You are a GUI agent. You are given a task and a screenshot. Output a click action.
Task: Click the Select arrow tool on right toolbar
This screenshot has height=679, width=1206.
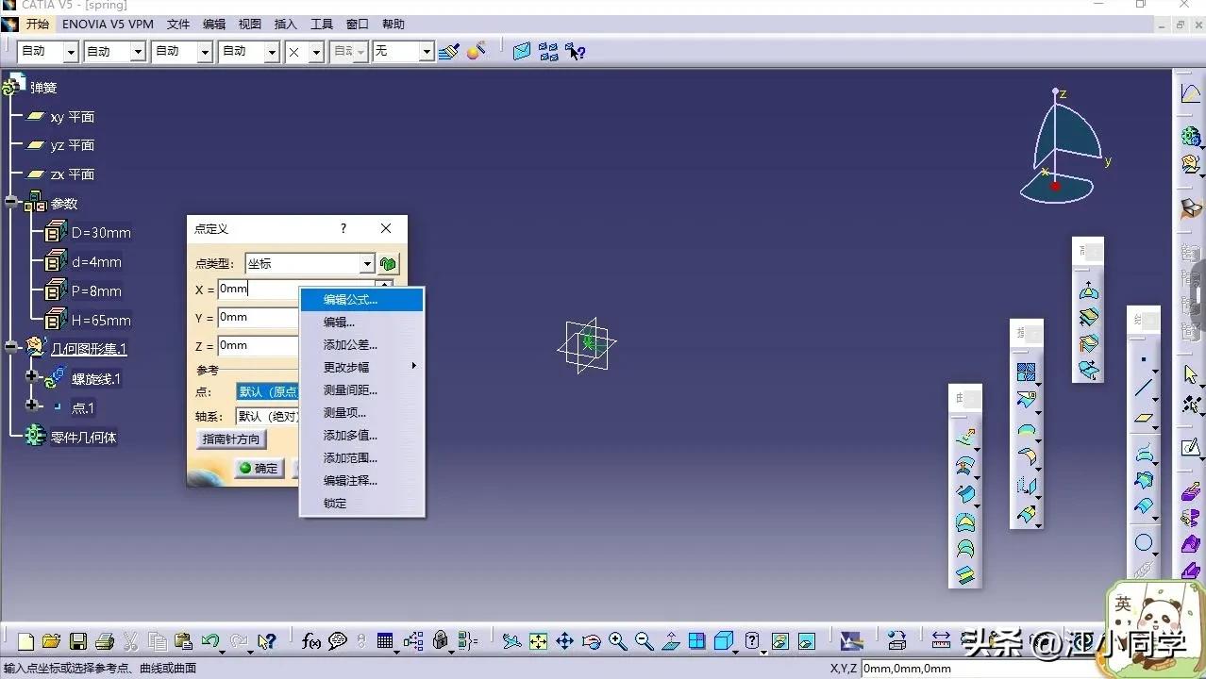tap(1191, 374)
